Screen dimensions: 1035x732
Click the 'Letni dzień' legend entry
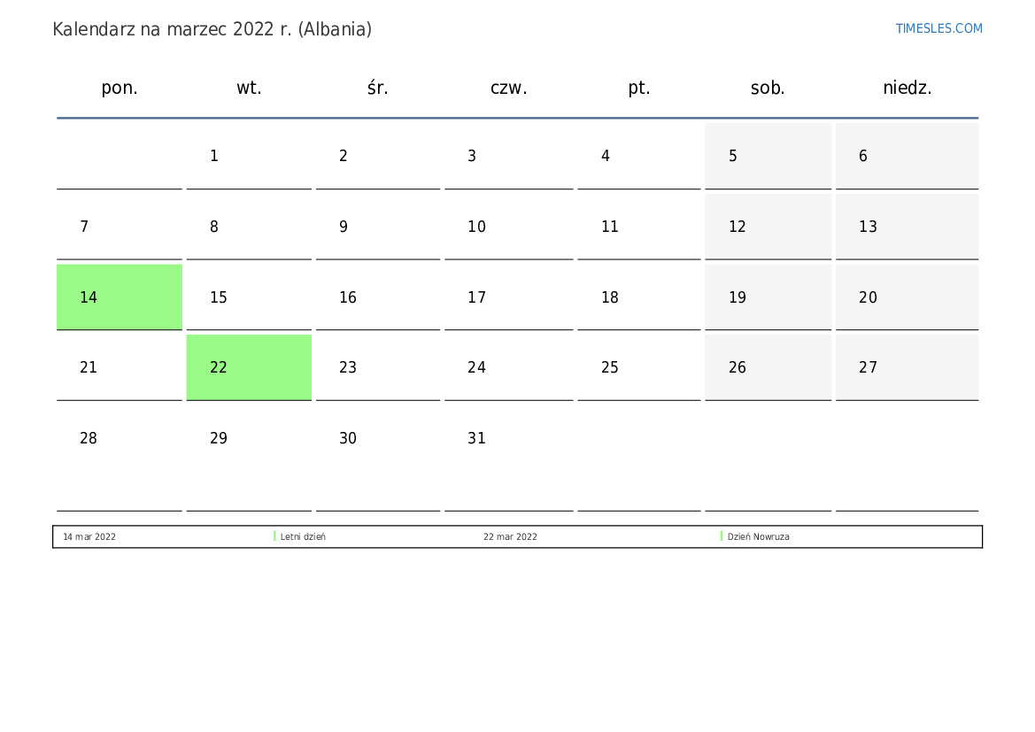tap(303, 537)
